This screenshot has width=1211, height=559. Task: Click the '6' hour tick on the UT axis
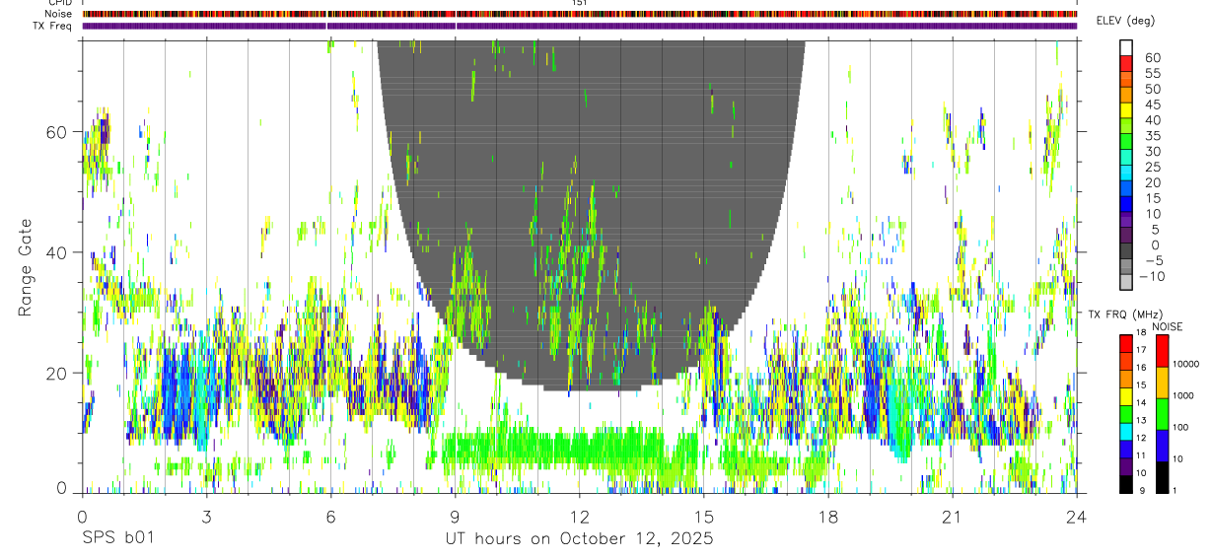tap(330, 517)
